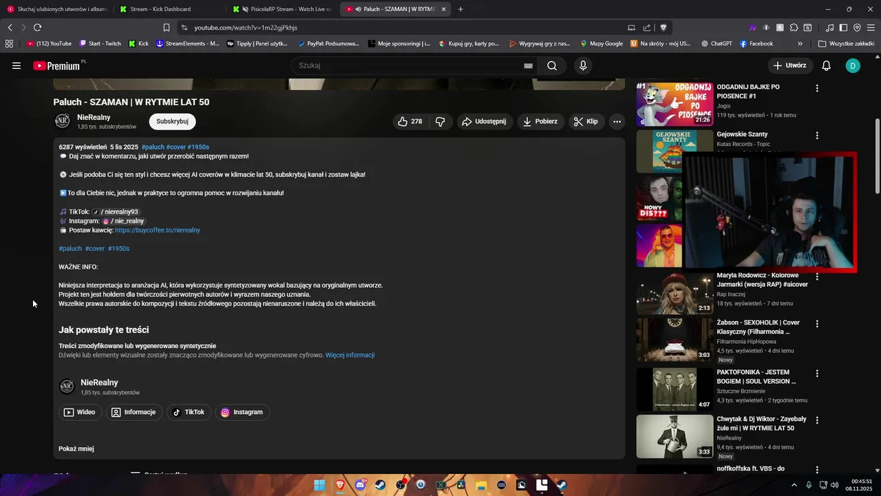Screen dimensions: 881x496
Task: Go to YouTube Premium home logo
Action: [x=57, y=65]
